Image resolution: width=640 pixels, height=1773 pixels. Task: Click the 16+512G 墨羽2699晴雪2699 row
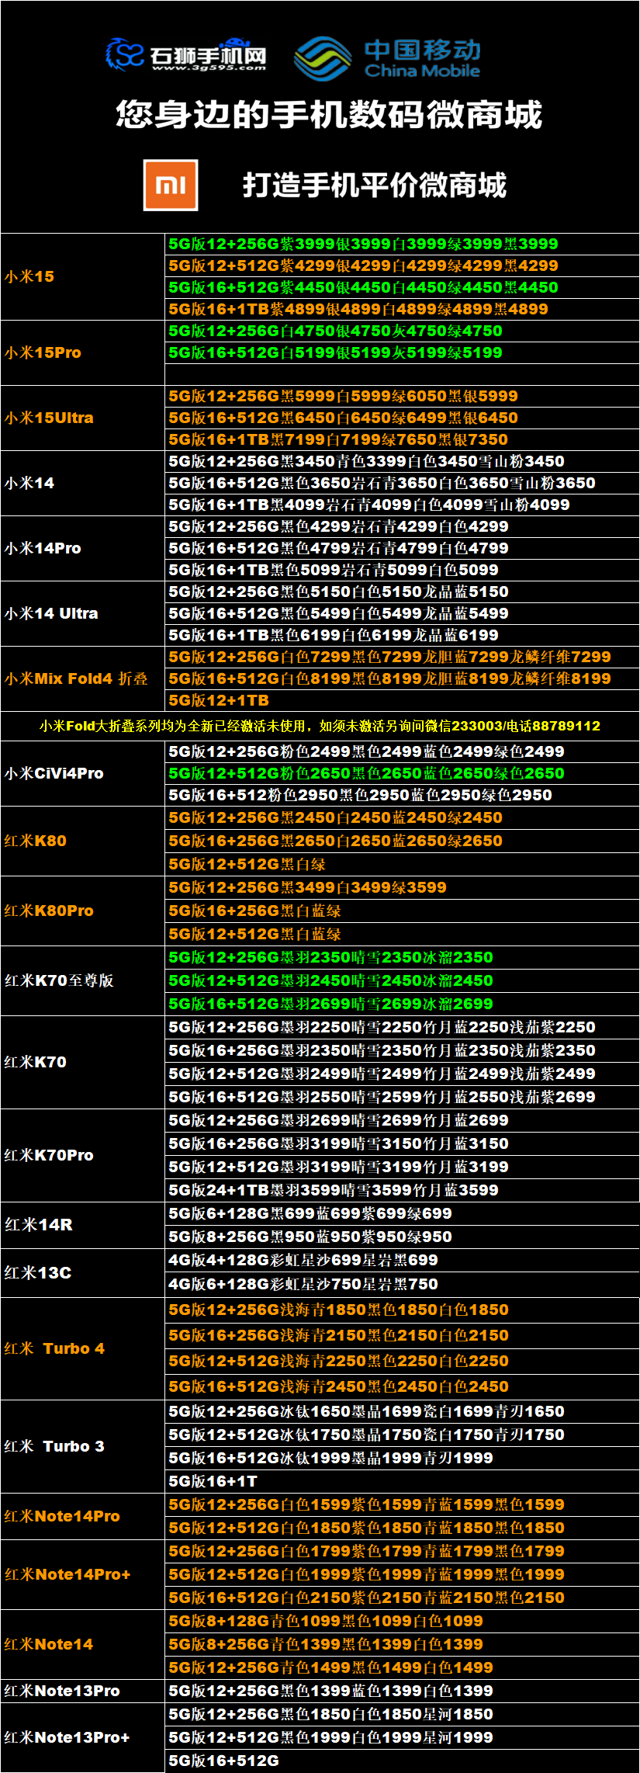coord(403,1004)
